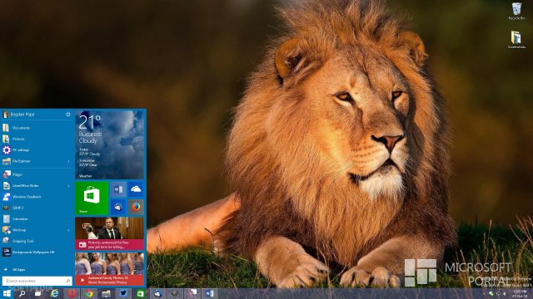Select Recycle Bin desktop icon

(x=516, y=11)
